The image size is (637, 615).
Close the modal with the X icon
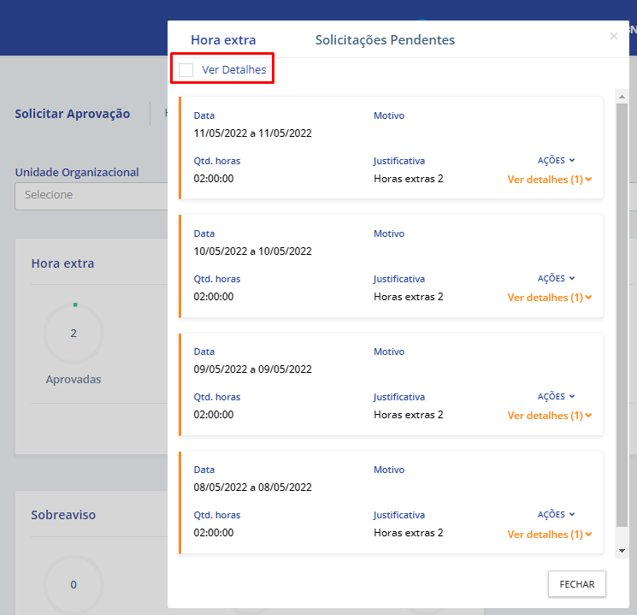tap(613, 36)
